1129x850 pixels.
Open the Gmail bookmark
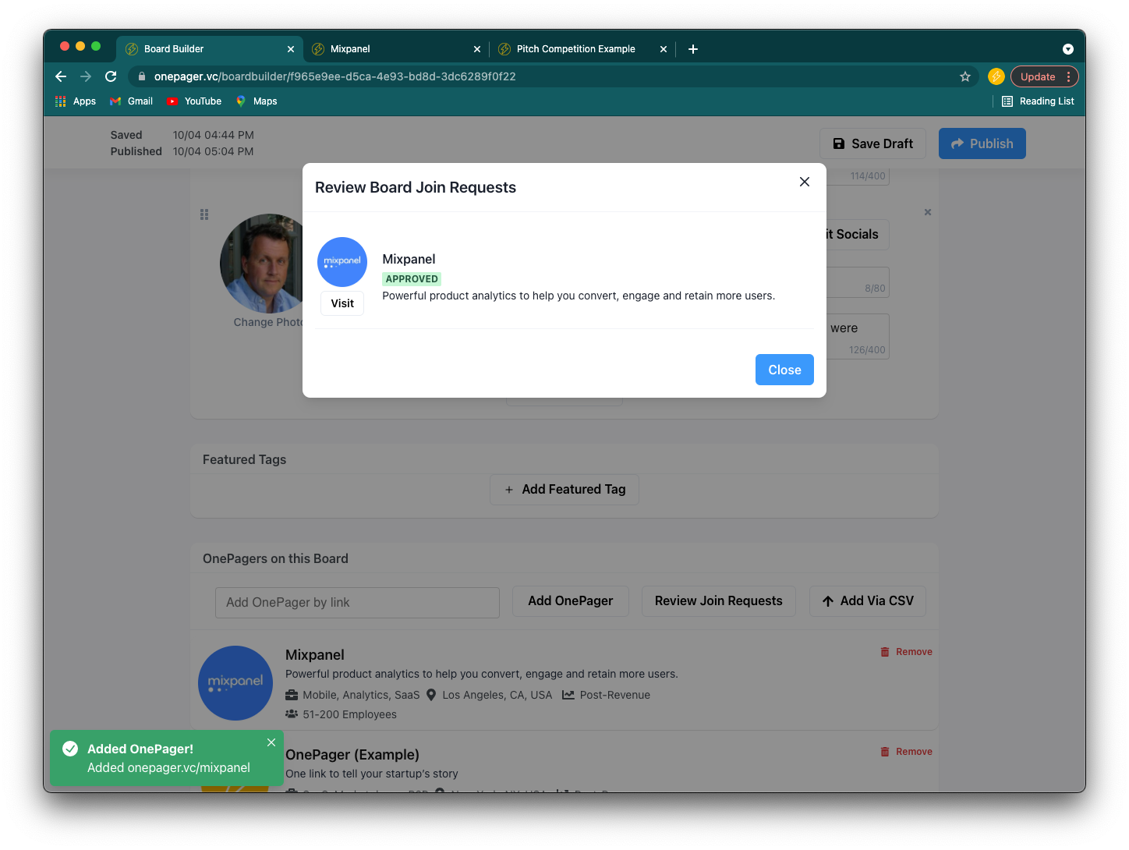coord(132,101)
